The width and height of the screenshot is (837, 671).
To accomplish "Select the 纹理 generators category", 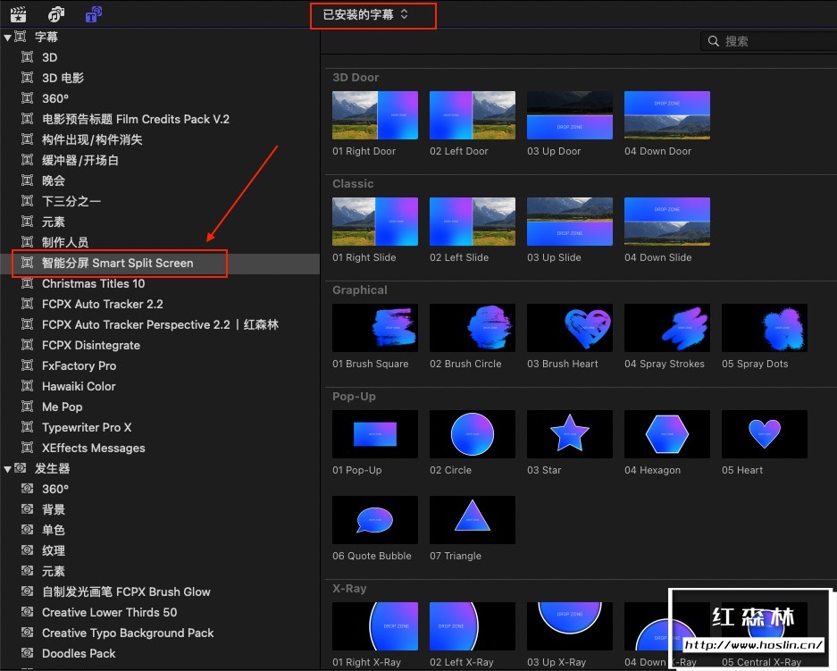I will tap(54, 551).
